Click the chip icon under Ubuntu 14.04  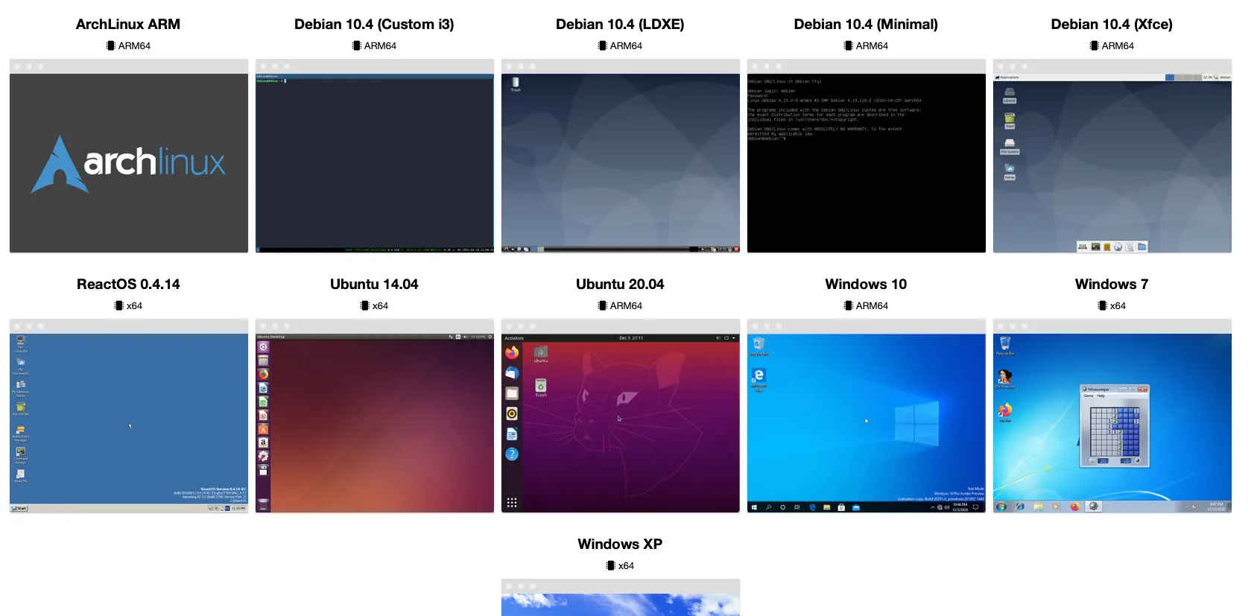coord(364,305)
